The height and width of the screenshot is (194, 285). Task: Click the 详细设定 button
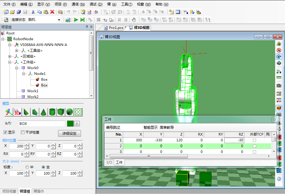click(69, 134)
